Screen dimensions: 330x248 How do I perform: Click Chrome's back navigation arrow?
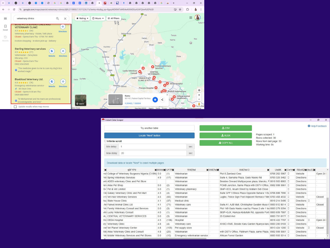coord(3,10)
